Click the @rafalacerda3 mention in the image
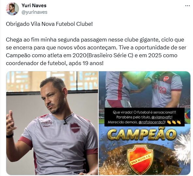 click(152, 122)
